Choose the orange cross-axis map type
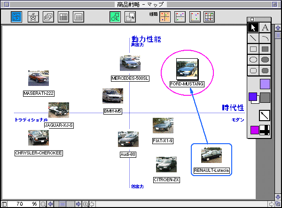This screenshot has height=208, width=282. point(165,17)
